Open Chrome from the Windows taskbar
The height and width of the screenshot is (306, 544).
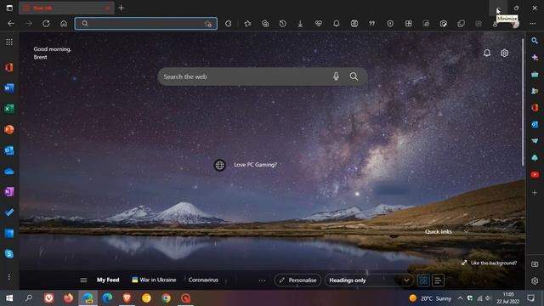click(x=166, y=298)
